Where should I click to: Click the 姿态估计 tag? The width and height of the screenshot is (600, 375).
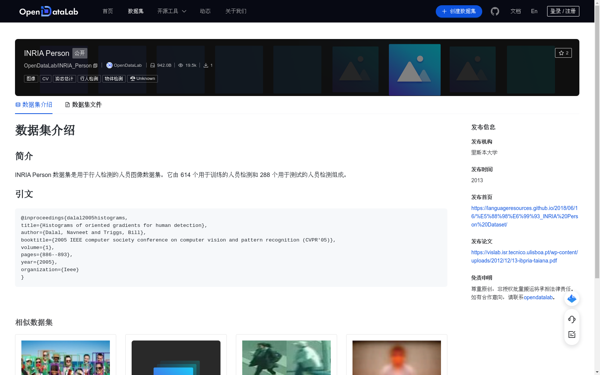pyautogui.click(x=64, y=79)
